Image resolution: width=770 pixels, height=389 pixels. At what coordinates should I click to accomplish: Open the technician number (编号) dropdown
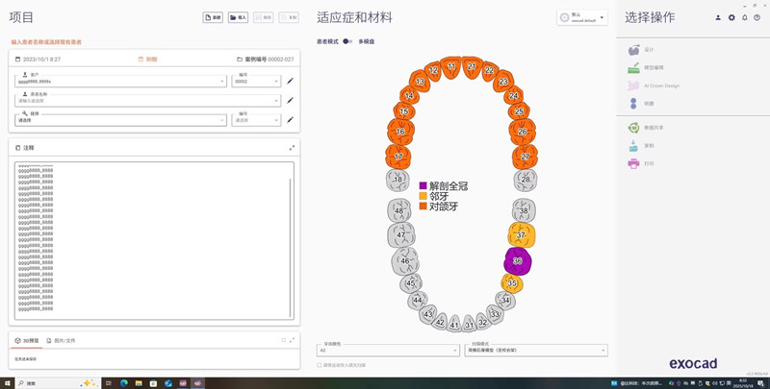point(256,120)
